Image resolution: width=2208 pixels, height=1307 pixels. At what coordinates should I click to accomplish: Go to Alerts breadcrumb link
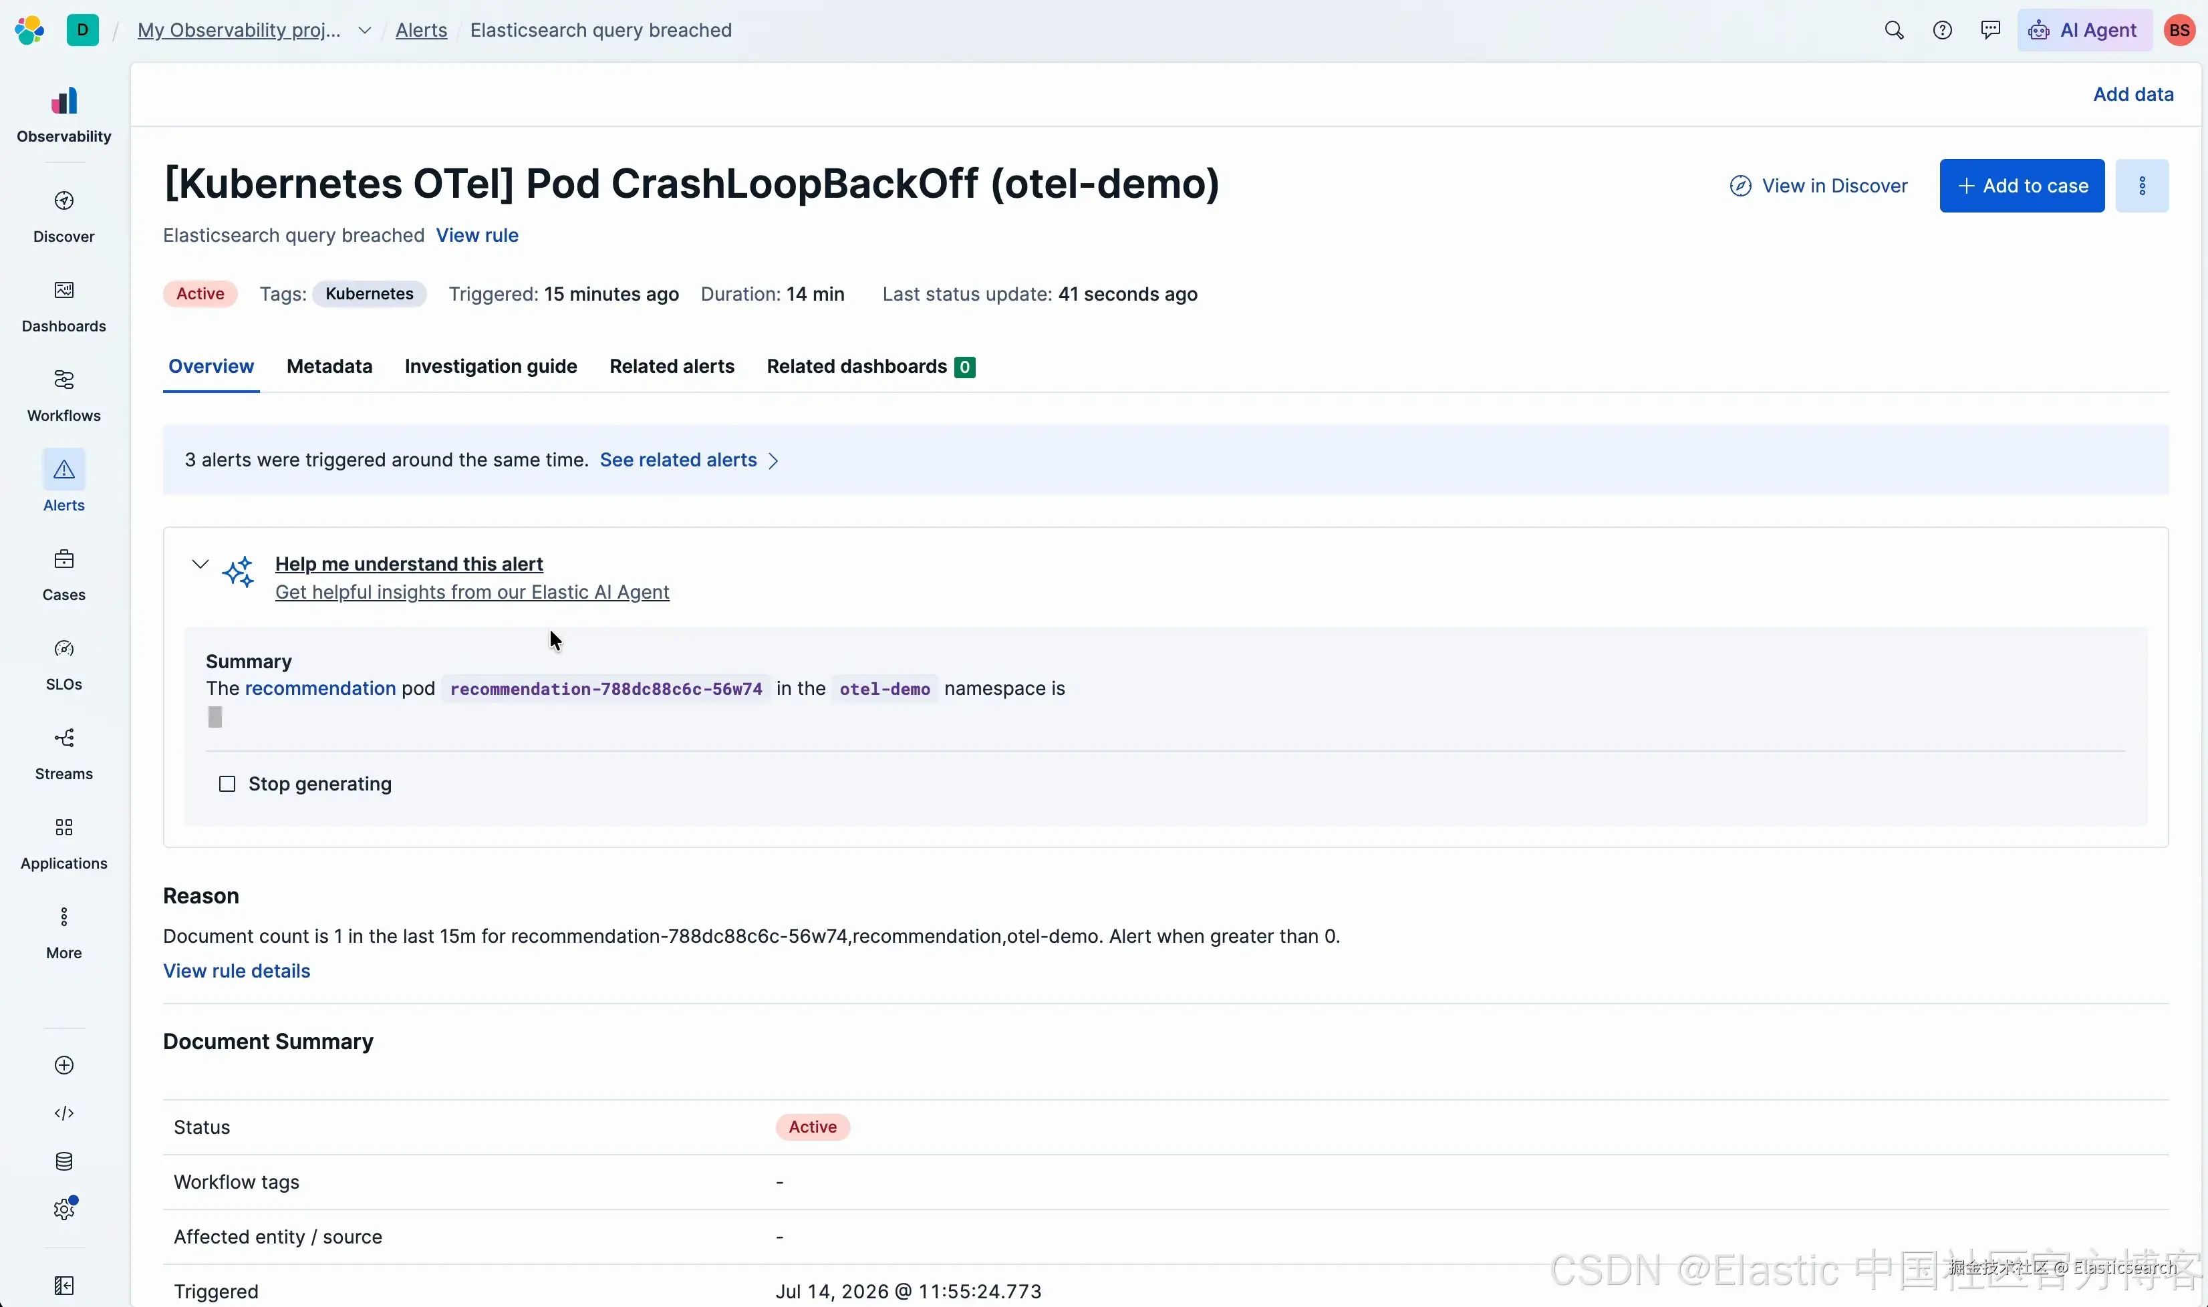coord(421,30)
